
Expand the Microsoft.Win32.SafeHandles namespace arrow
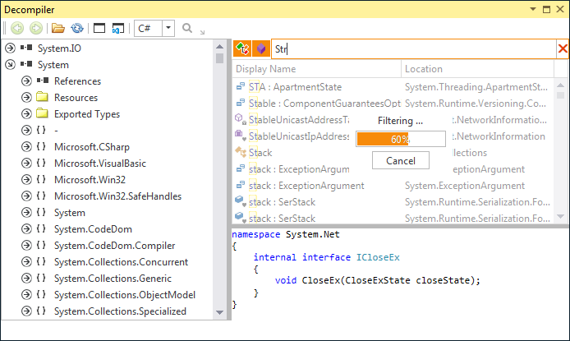point(26,196)
